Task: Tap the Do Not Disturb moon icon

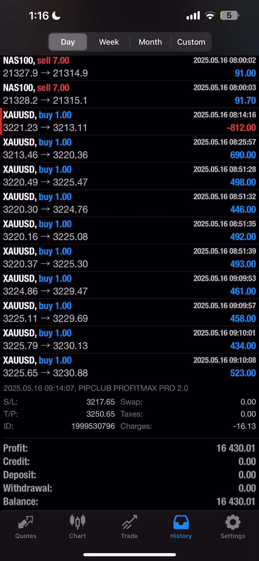Action: [56, 15]
